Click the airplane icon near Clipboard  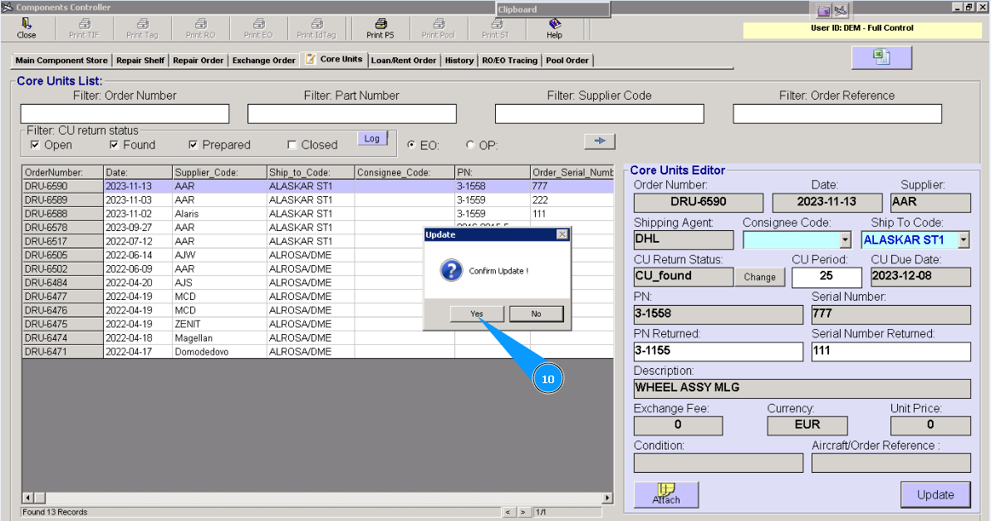tap(840, 11)
